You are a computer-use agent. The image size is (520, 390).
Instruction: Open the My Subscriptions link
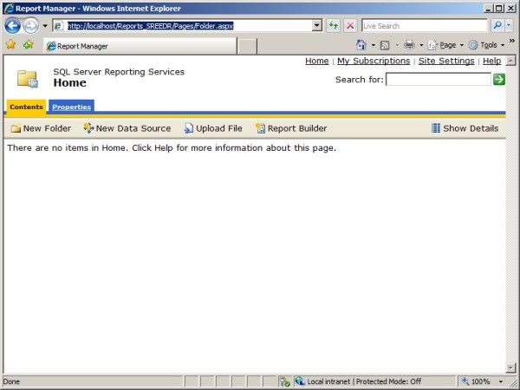pyautogui.click(x=374, y=62)
